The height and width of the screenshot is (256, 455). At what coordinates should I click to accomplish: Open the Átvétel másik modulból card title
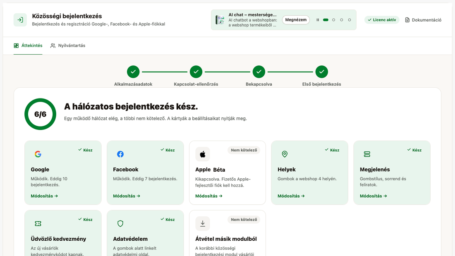click(226, 239)
